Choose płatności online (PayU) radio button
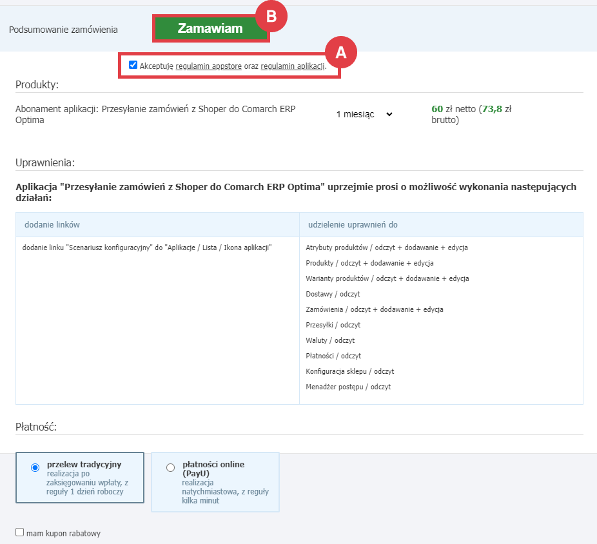This screenshot has height=544, width=597. tap(170, 468)
